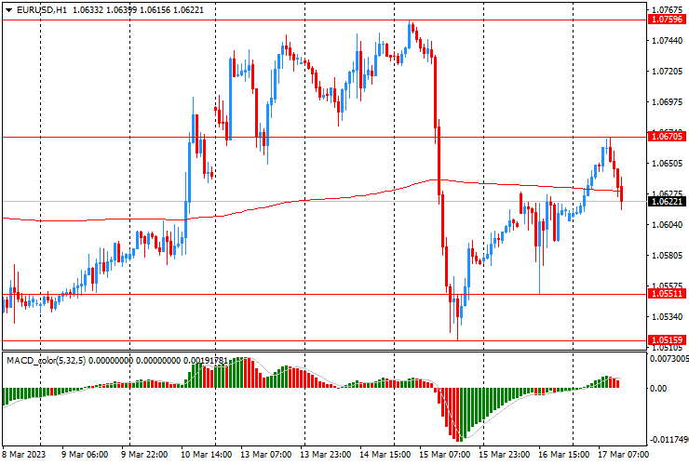Screen dimensions: 689x465
Task: Click the 9 Mar 06:00 time label
Action: [x=85, y=454]
